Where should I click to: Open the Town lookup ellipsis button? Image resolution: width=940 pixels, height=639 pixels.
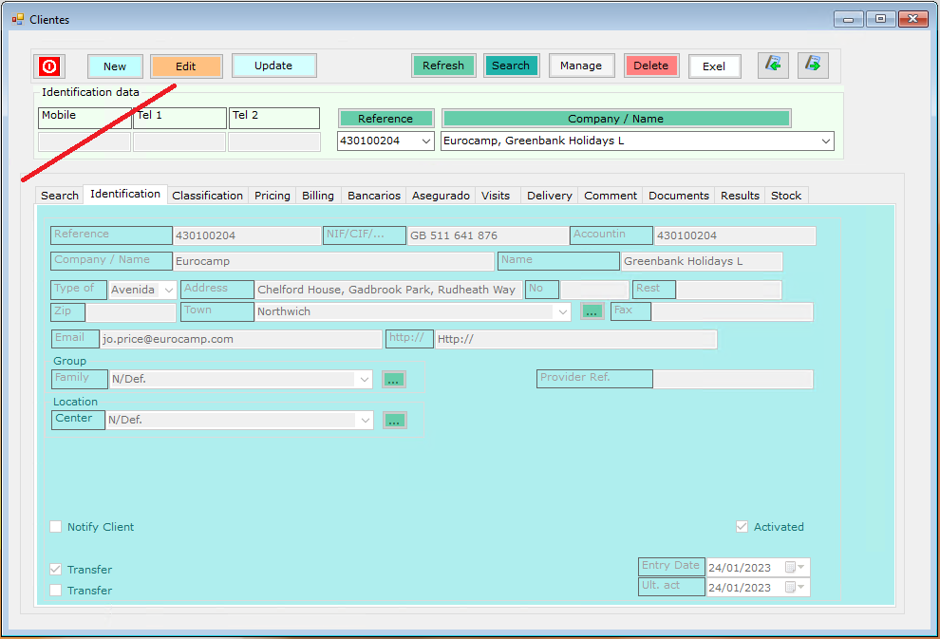tap(592, 311)
